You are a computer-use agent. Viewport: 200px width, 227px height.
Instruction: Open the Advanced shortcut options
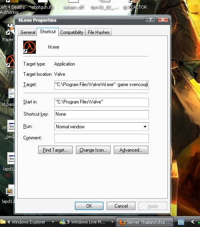point(131,150)
